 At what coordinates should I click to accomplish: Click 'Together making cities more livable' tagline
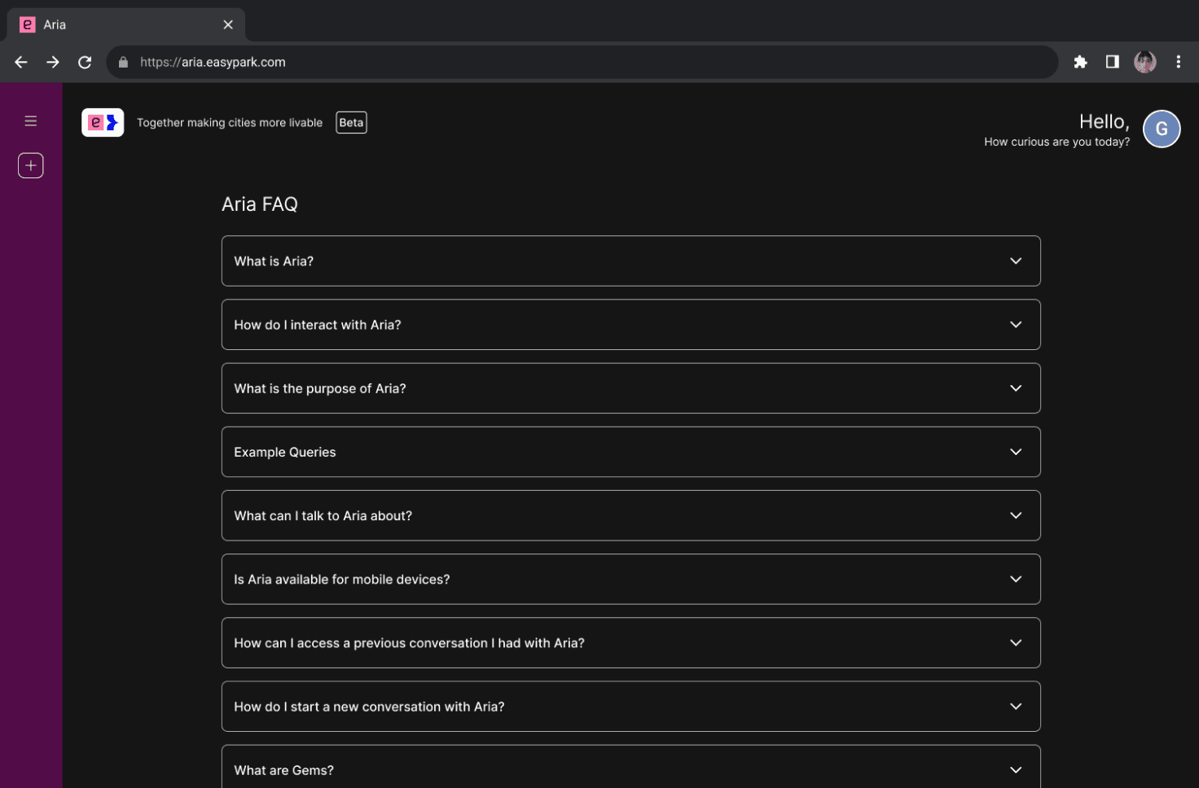[x=230, y=123]
